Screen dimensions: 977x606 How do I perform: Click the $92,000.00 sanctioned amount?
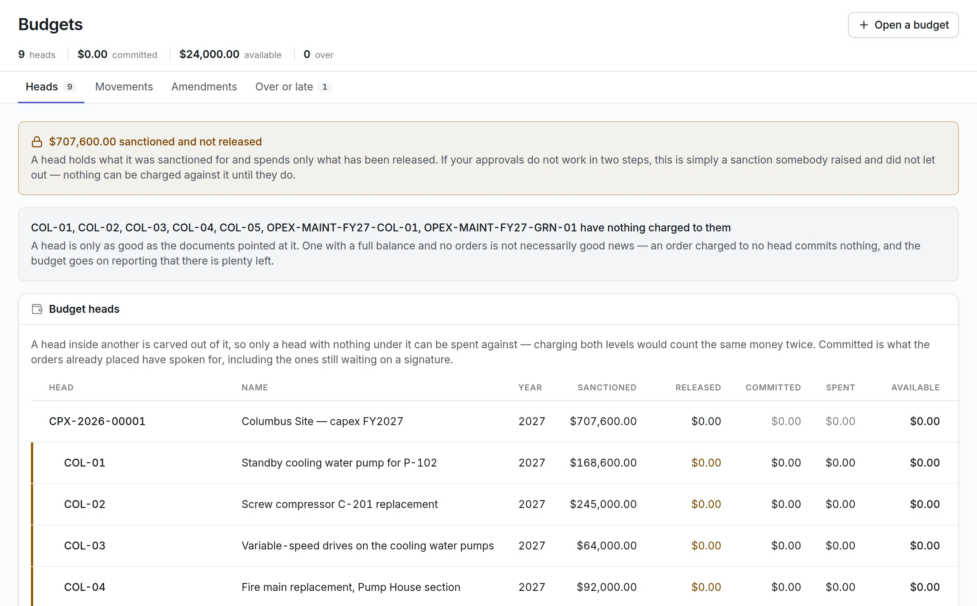tap(606, 587)
